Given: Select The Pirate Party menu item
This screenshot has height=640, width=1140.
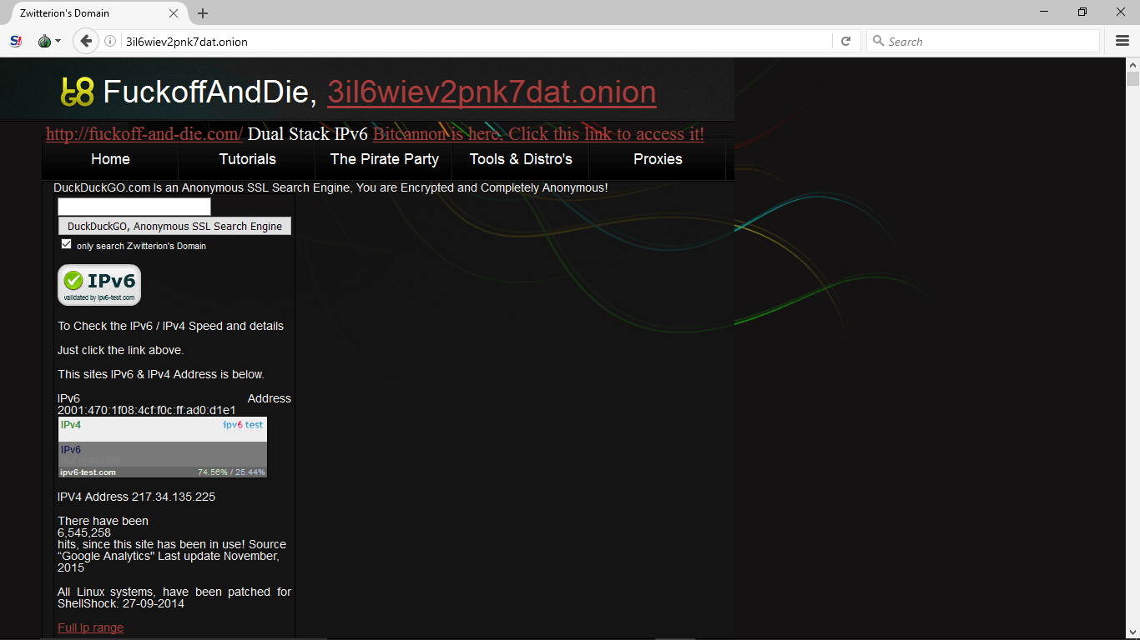Looking at the screenshot, I should tap(384, 159).
